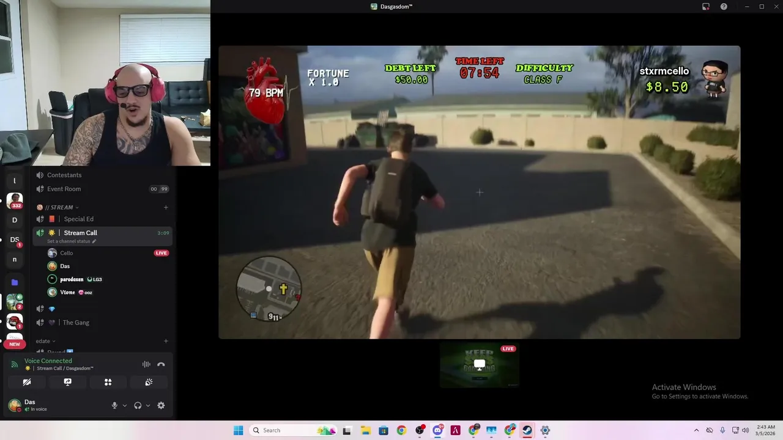783x440 pixels.
Task: Show hidden system tray icons
Action: [696, 430]
